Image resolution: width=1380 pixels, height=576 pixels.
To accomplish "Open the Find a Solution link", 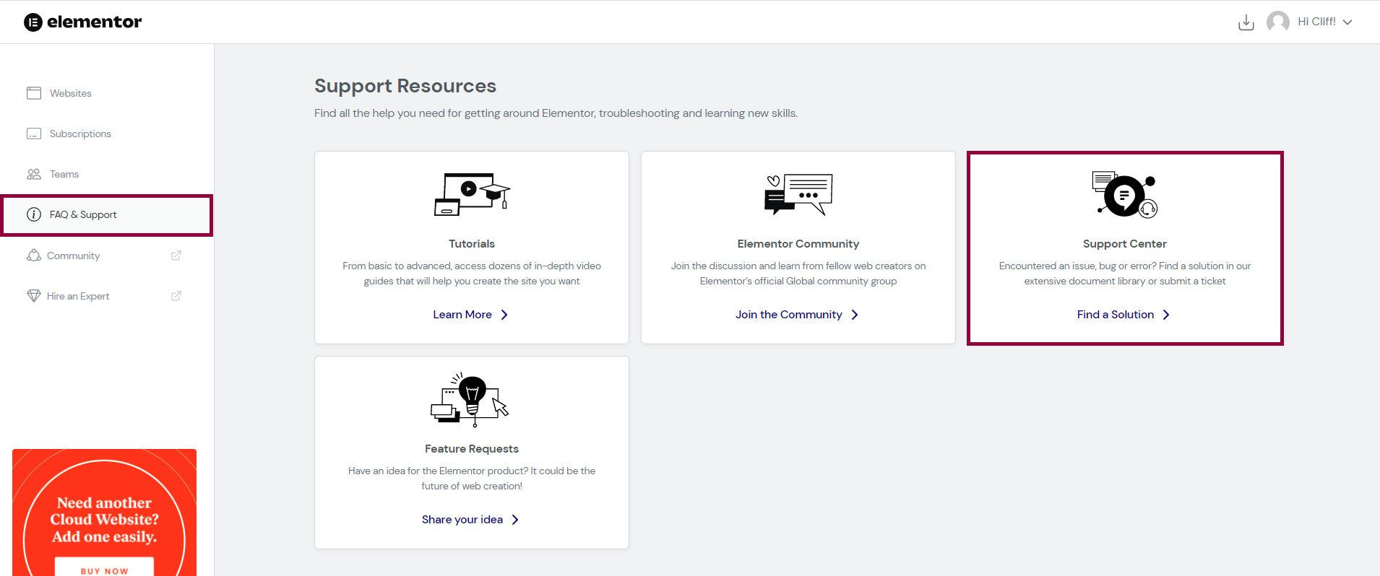I will coord(1116,315).
